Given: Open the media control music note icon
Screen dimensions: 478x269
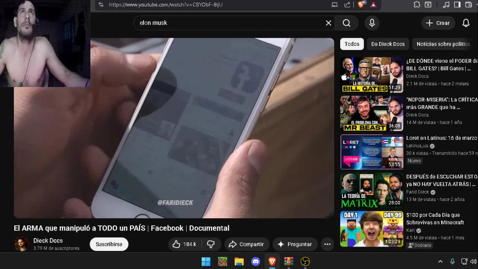Looking at the screenshot, I should click(x=446, y=4).
